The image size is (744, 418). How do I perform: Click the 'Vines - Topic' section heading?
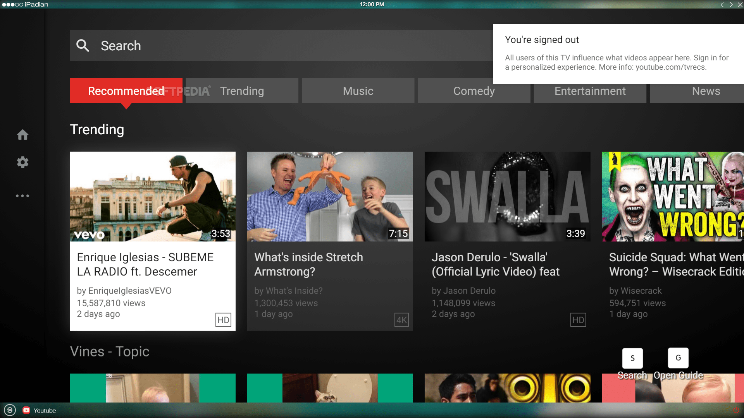[110, 351]
